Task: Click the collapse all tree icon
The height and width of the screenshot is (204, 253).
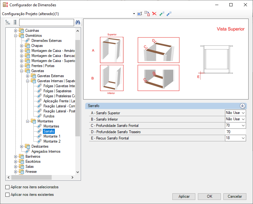Action: (x=15, y=22)
